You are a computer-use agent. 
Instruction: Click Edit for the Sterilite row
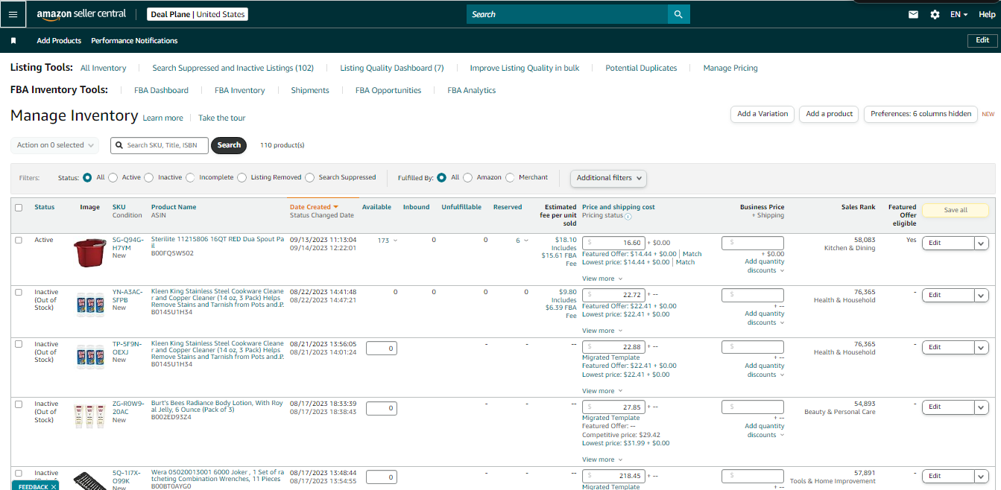point(948,243)
